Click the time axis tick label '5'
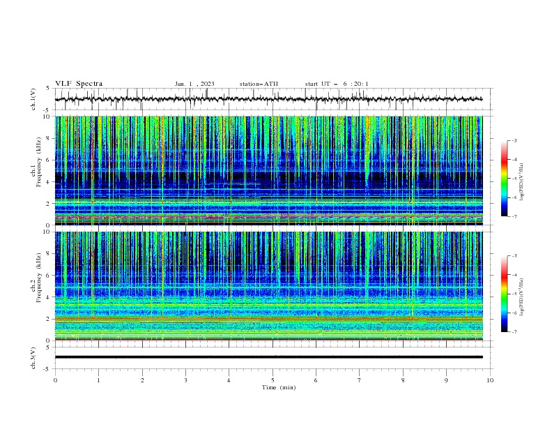Viewport: 552px width, 427px height. (273, 380)
